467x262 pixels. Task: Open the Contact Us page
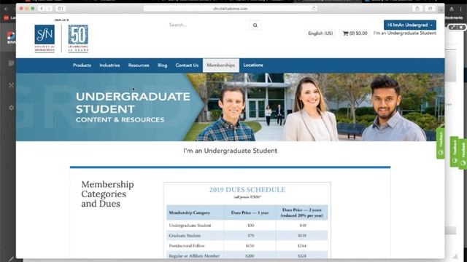click(x=187, y=65)
